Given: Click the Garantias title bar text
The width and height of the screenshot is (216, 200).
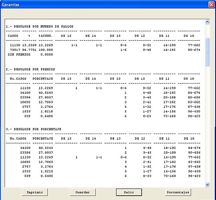Looking at the screenshot, I should tap(10, 5).
